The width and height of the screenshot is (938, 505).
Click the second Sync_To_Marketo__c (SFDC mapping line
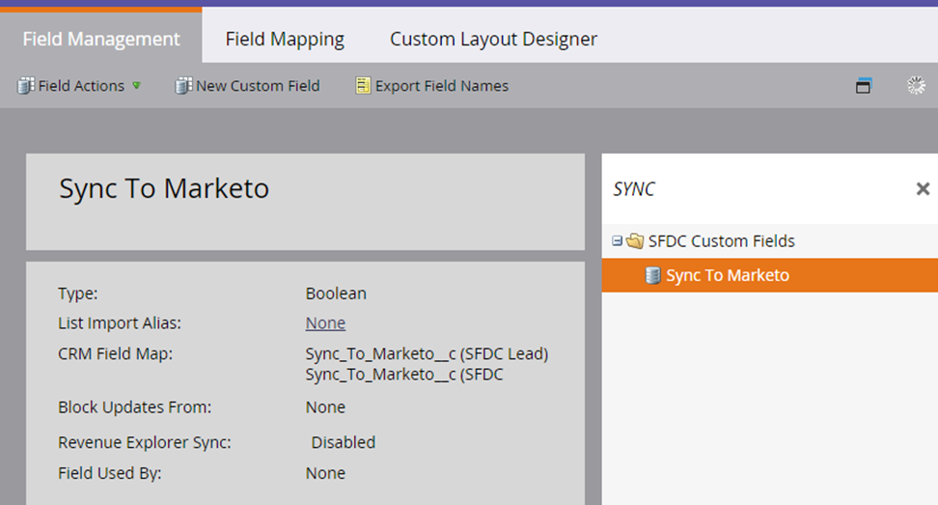[403, 375]
